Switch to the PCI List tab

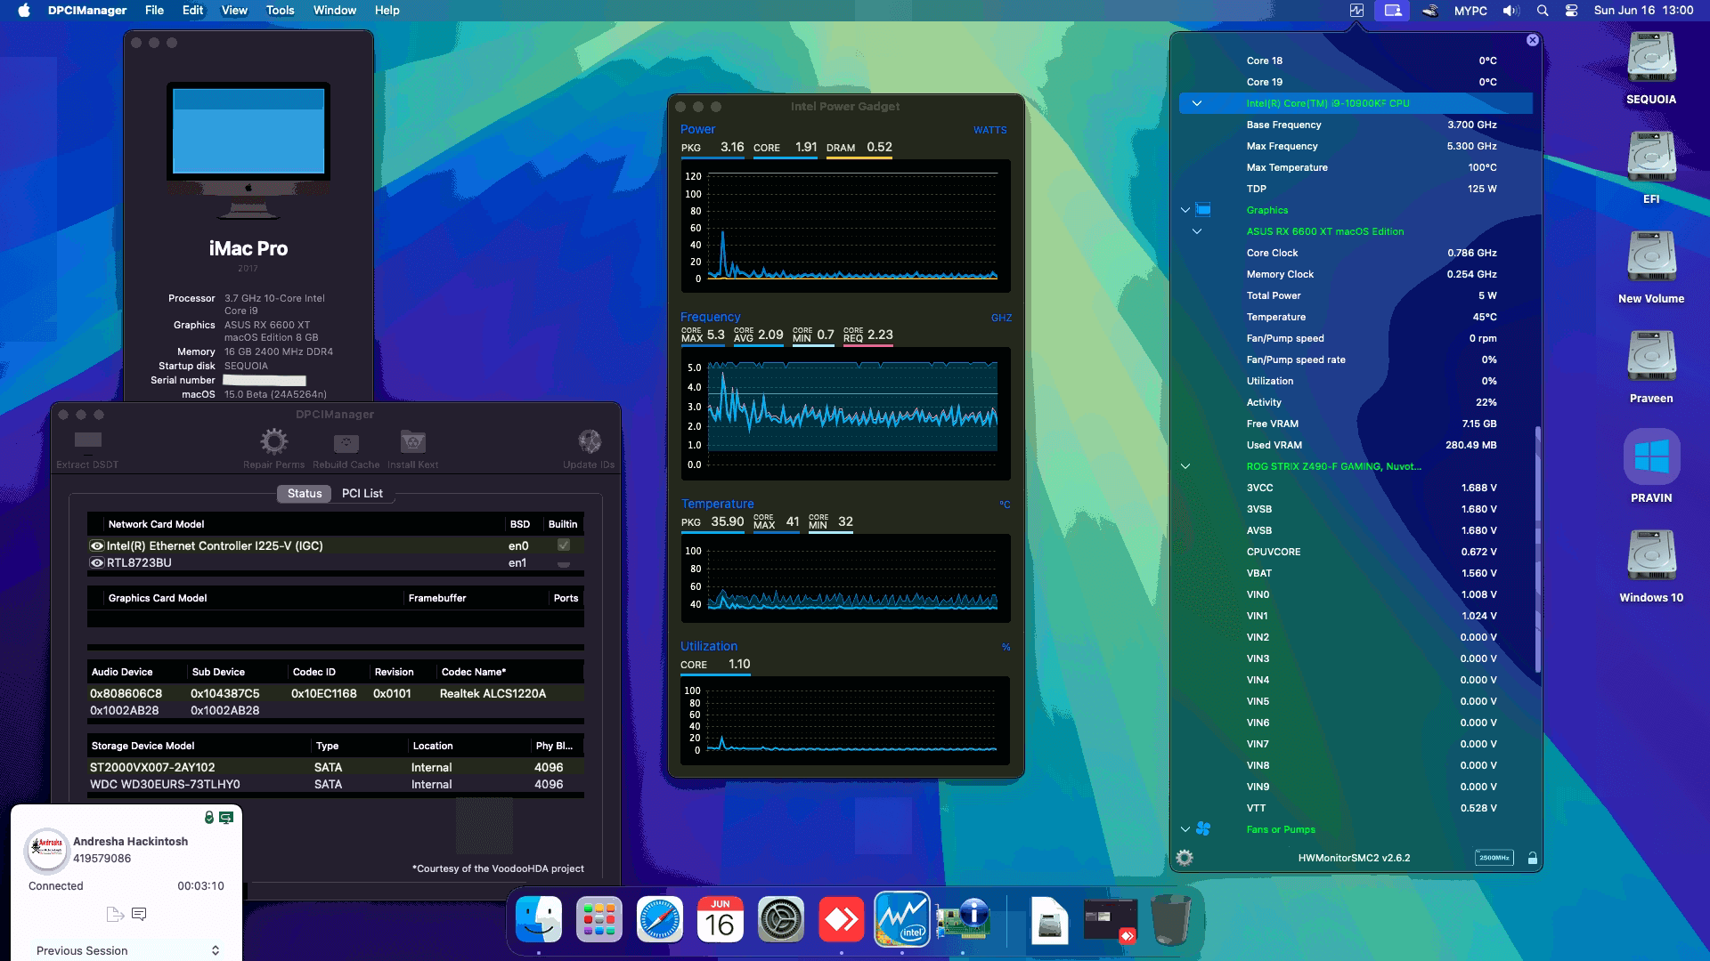tap(362, 493)
